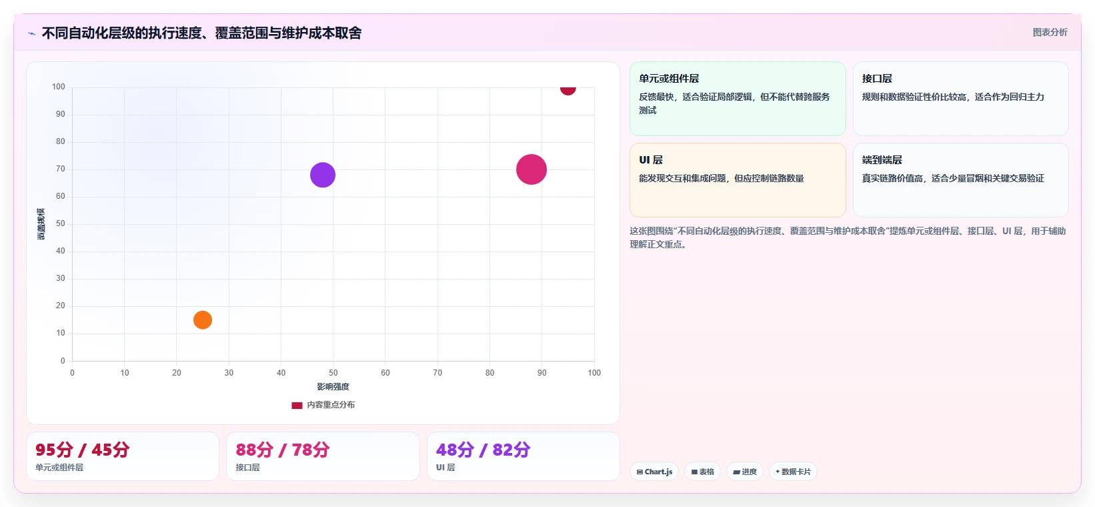Click the x-axis tick label 50
1095x507 pixels.
tap(333, 373)
